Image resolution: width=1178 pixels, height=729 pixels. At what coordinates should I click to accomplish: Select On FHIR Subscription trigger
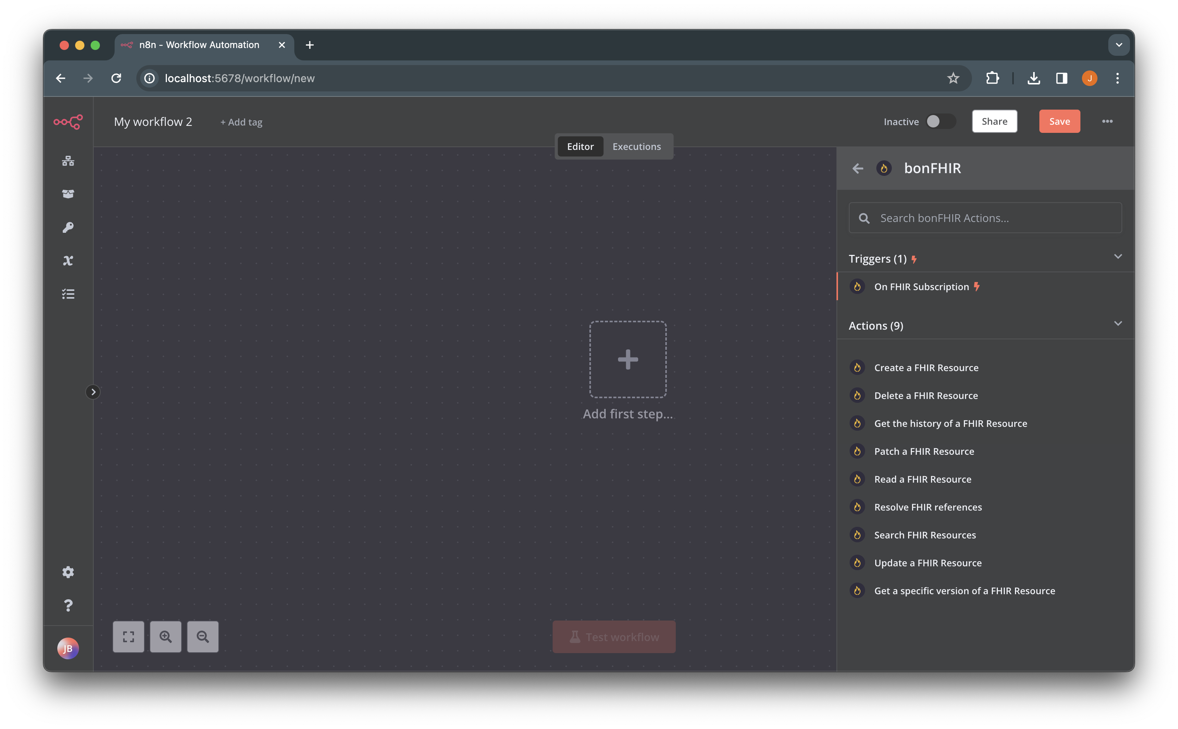(985, 287)
